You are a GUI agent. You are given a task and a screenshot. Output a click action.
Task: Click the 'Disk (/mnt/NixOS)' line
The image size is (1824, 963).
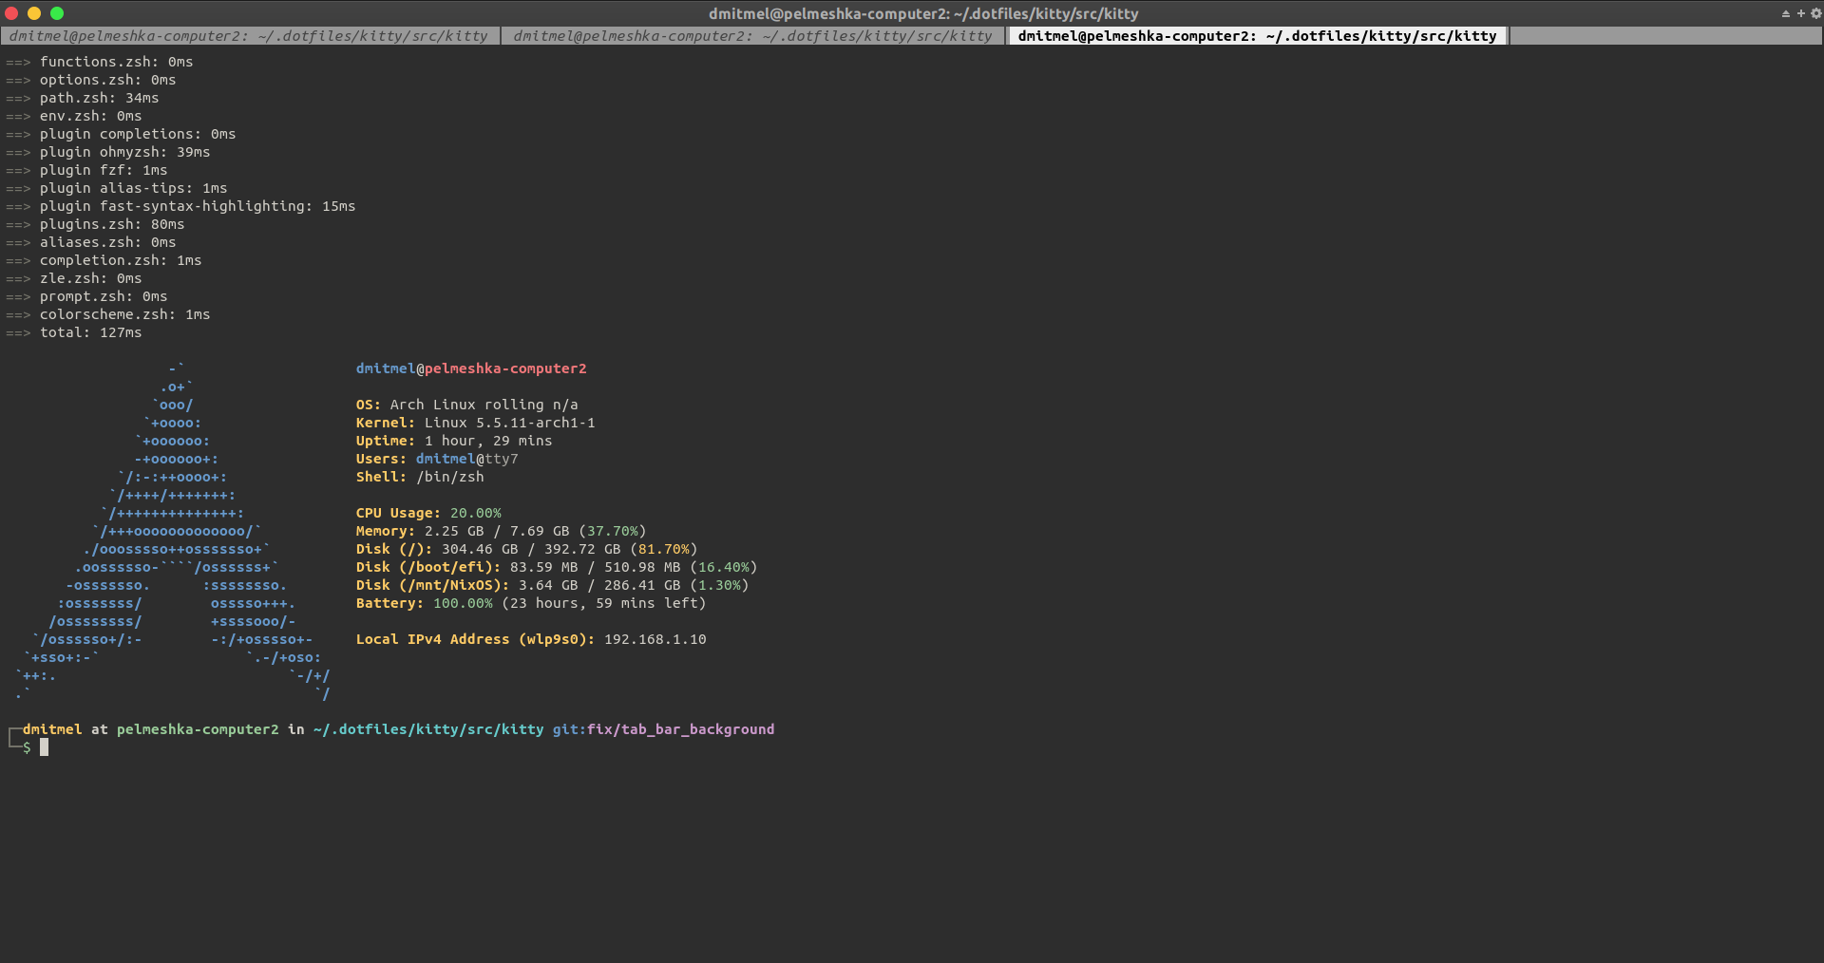[x=552, y=585]
